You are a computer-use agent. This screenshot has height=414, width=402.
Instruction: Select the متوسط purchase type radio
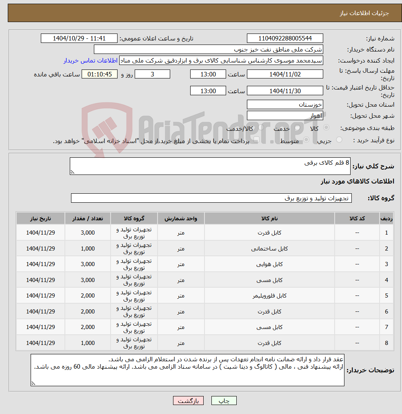point(306,140)
